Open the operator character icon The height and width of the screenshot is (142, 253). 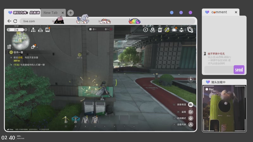tap(181, 30)
